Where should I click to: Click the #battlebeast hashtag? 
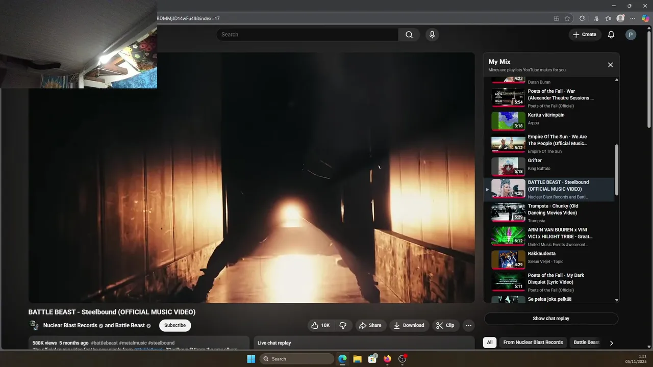click(104, 343)
